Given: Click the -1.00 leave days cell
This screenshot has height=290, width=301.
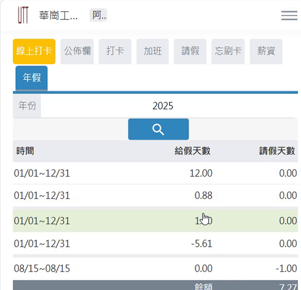Looking at the screenshot, I should pyautogui.click(x=286, y=269).
